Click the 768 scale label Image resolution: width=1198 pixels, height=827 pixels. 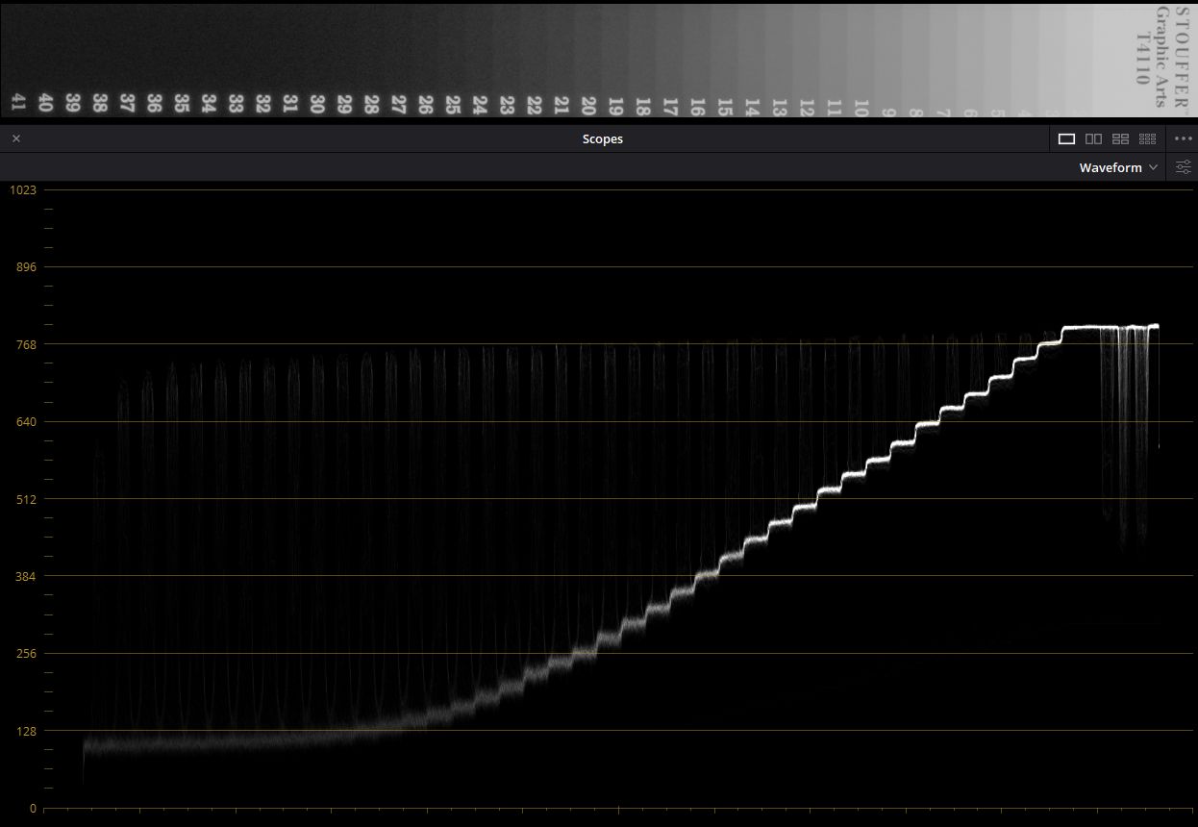click(26, 344)
